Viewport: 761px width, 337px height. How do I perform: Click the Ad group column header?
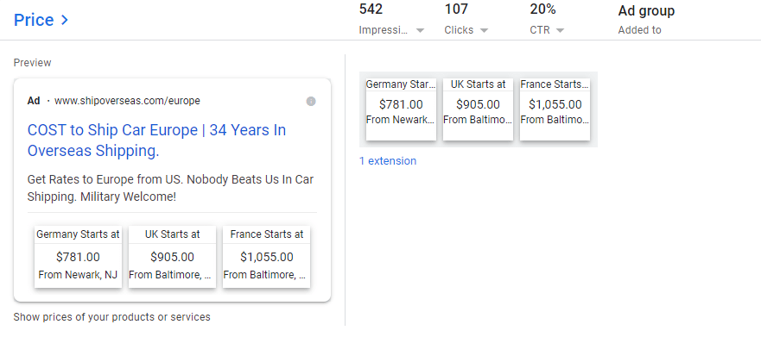(646, 10)
